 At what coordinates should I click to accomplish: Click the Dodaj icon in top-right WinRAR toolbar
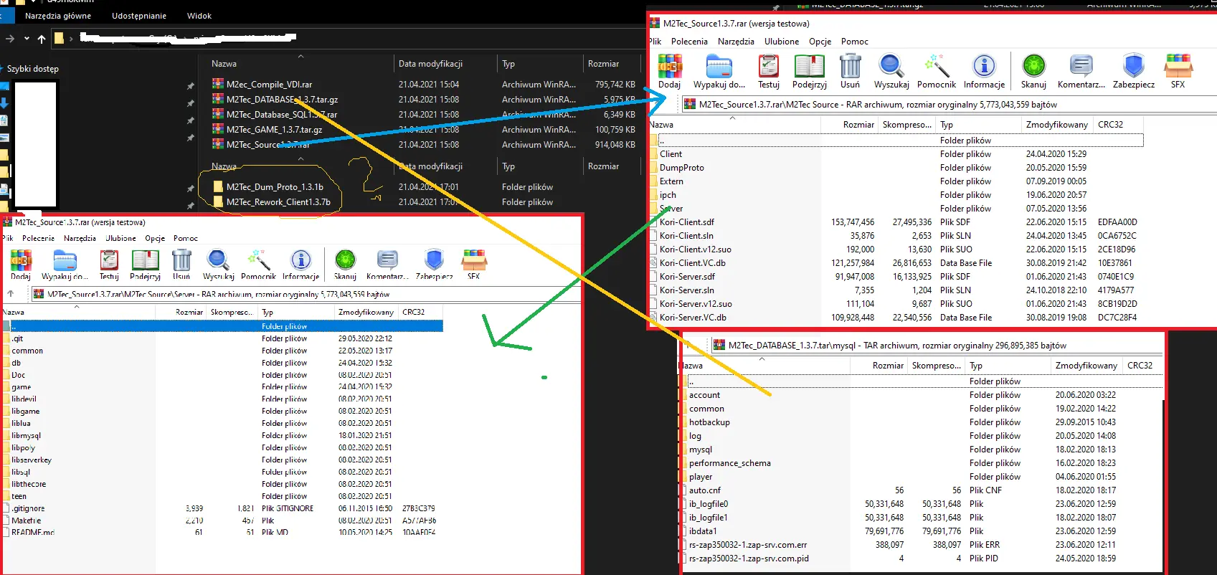[670, 70]
